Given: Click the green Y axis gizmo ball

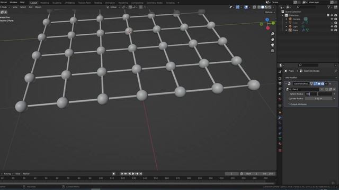Looking at the screenshot, I should click(x=273, y=23).
